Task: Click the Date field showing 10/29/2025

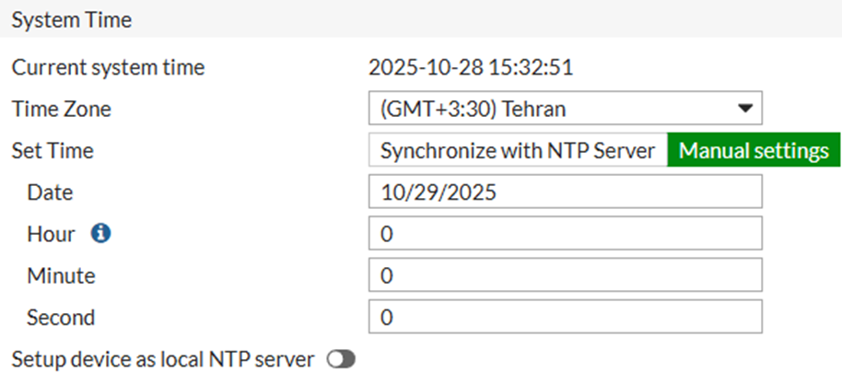Action: tap(566, 192)
